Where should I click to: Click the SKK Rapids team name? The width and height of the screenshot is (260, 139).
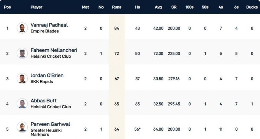(x=42, y=82)
